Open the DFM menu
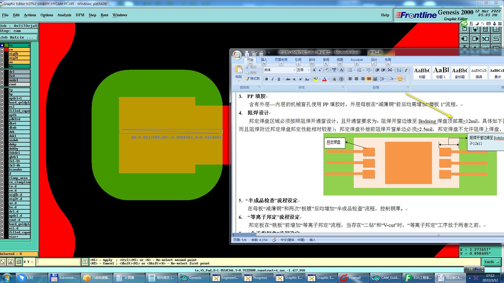The height and width of the screenshot is (283, 504). point(80,15)
